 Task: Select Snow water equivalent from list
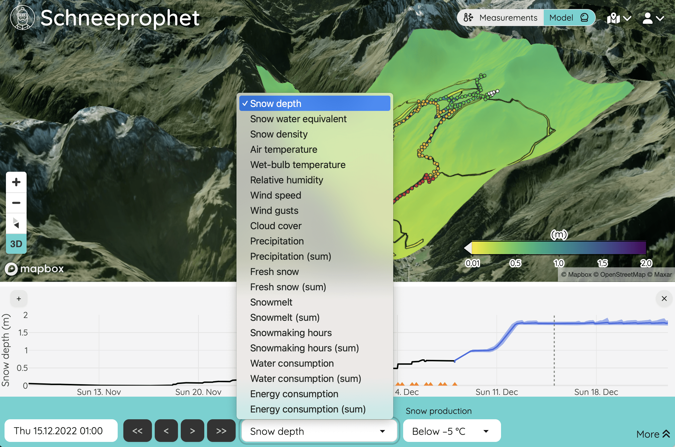tap(315, 119)
